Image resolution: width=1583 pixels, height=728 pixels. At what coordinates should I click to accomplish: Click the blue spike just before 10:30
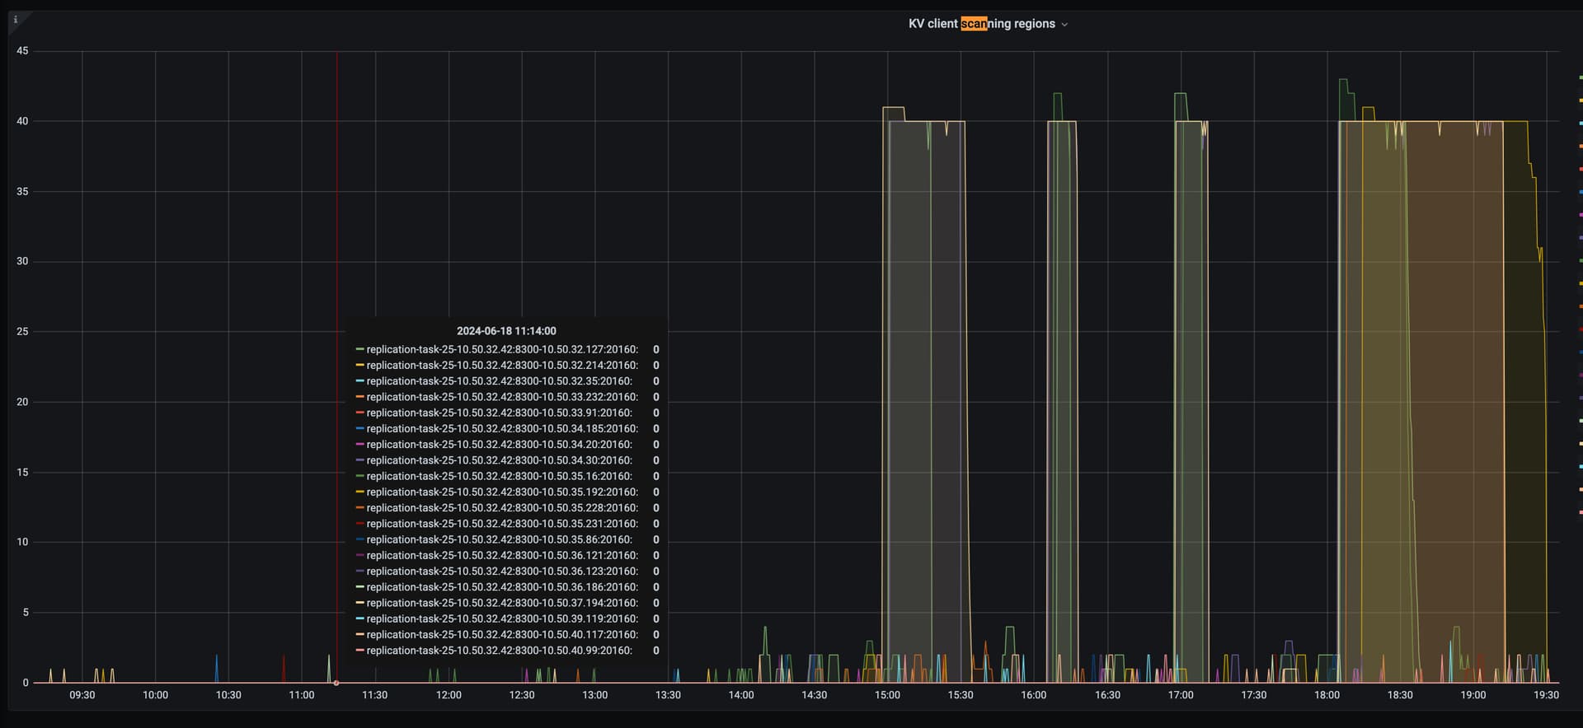tap(217, 667)
